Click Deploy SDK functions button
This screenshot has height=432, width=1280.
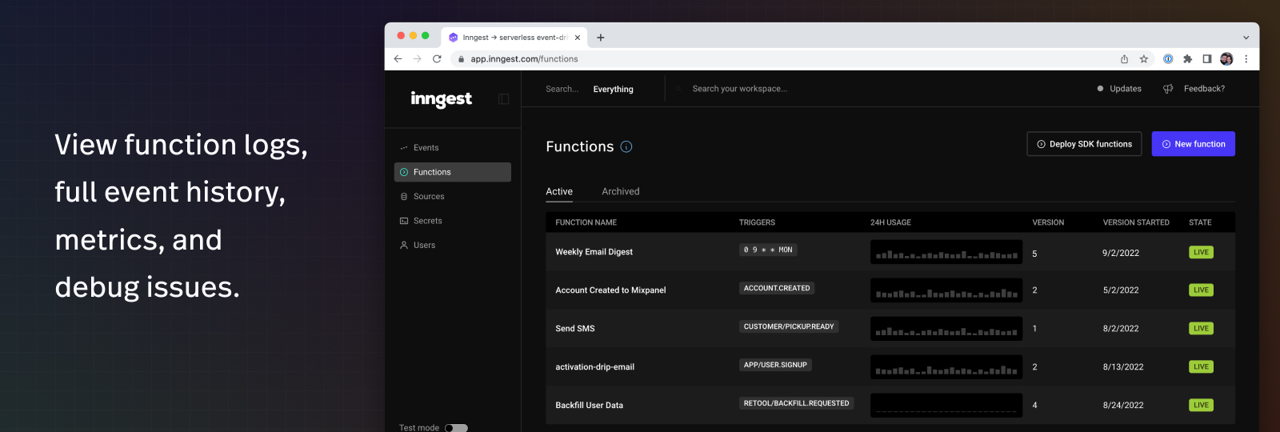point(1084,144)
